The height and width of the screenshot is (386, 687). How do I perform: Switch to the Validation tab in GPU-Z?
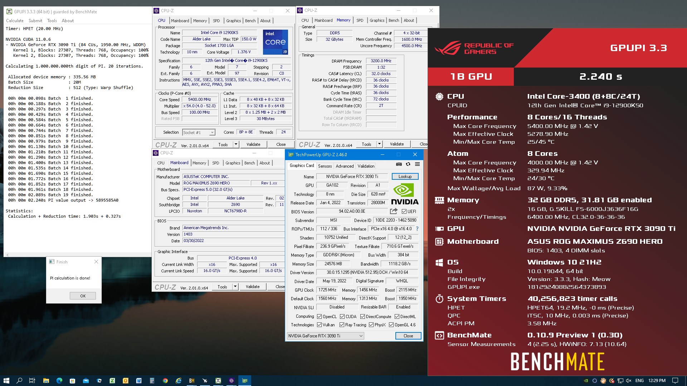[x=366, y=166]
